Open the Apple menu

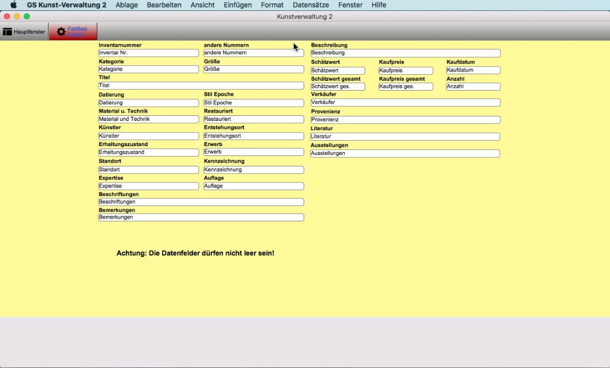point(13,5)
